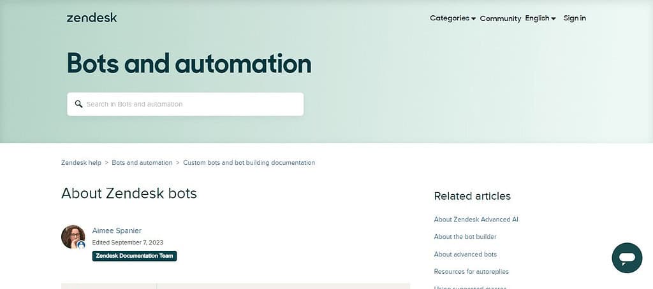Go to Zendesk help breadcrumb
653x289 pixels.
[81, 162]
